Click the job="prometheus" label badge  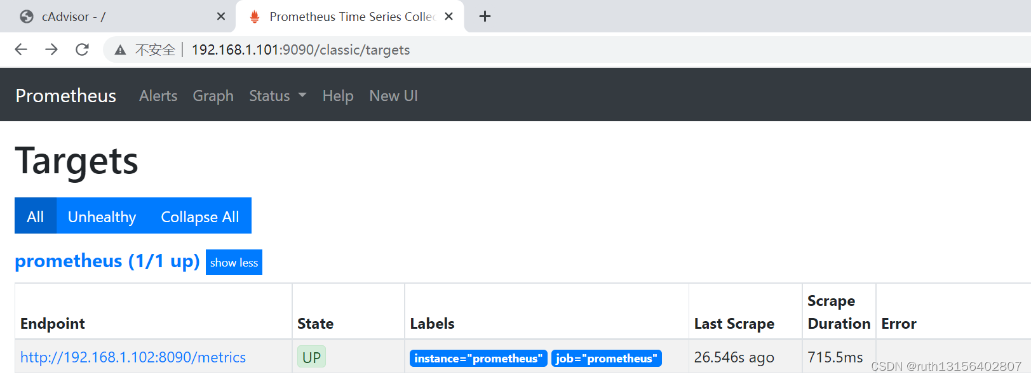[607, 359]
